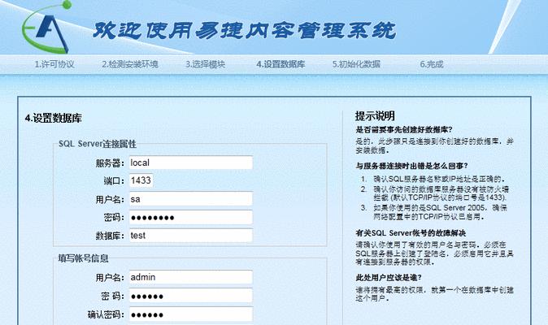Select step tab 2.检测安装环境
548x325 pixels.
pyautogui.click(x=130, y=64)
